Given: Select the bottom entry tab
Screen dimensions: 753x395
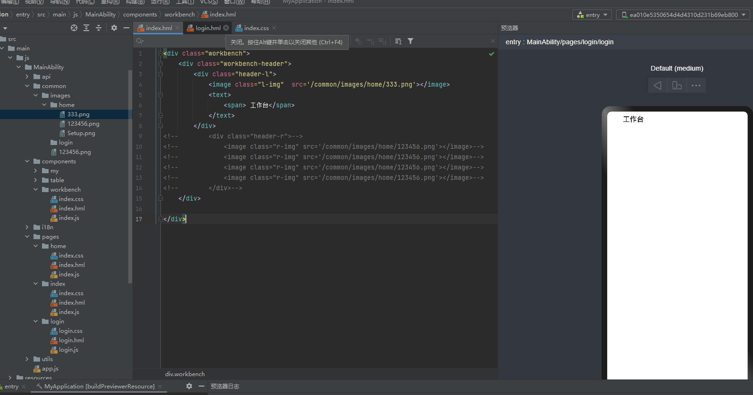Looking at the screenshot, I should point(12,387).
